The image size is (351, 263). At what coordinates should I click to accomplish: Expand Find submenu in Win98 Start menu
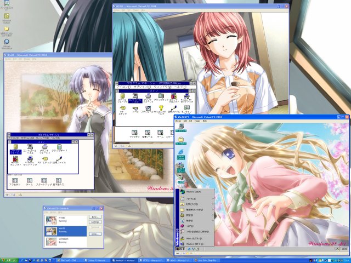(196, 220)
